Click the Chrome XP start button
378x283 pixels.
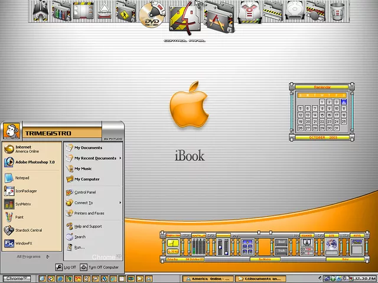tap(17, 279)
